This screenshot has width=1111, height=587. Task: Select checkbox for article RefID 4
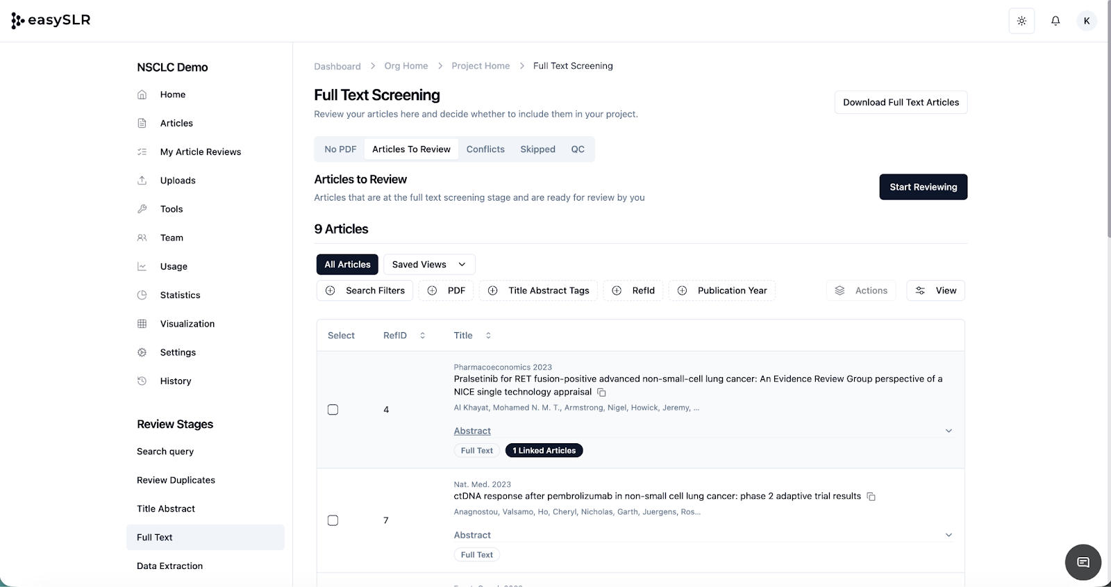pyautogui.click(x=333, y=410)
